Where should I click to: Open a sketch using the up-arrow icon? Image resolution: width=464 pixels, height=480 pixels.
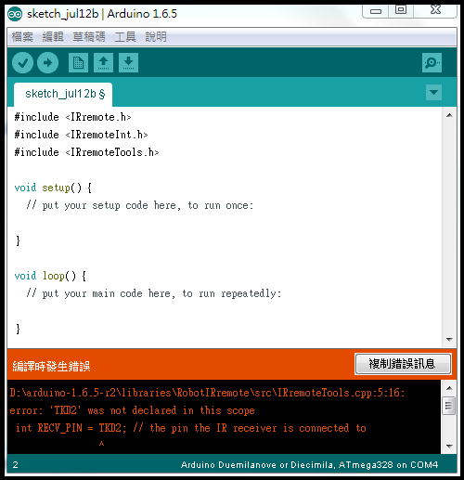pyautogui.click(x=103, y=63)
